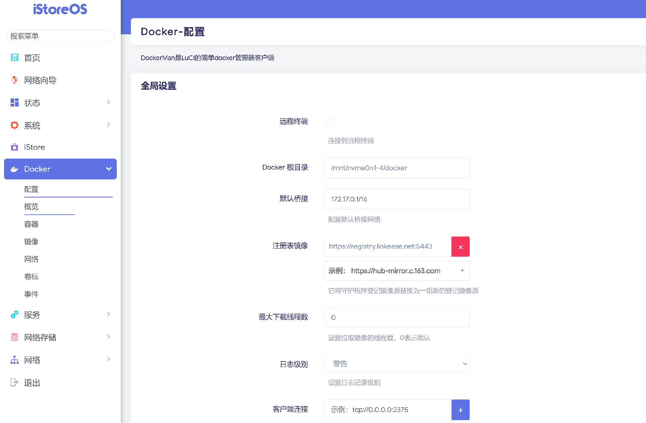646x423 pixels.
Task: Click the services cogs icon (服务)
Action: pos(14,315)
